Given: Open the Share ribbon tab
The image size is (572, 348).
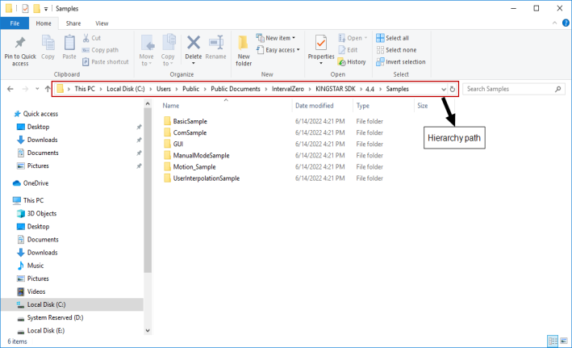Looking at the screenshot, I should [x=73, y=23].
